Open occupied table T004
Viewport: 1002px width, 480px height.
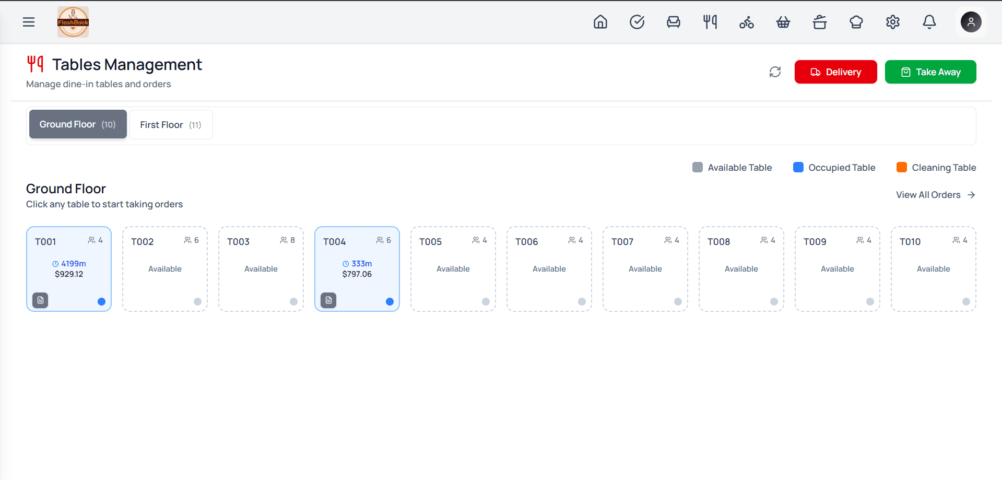[x=357, y=269]
